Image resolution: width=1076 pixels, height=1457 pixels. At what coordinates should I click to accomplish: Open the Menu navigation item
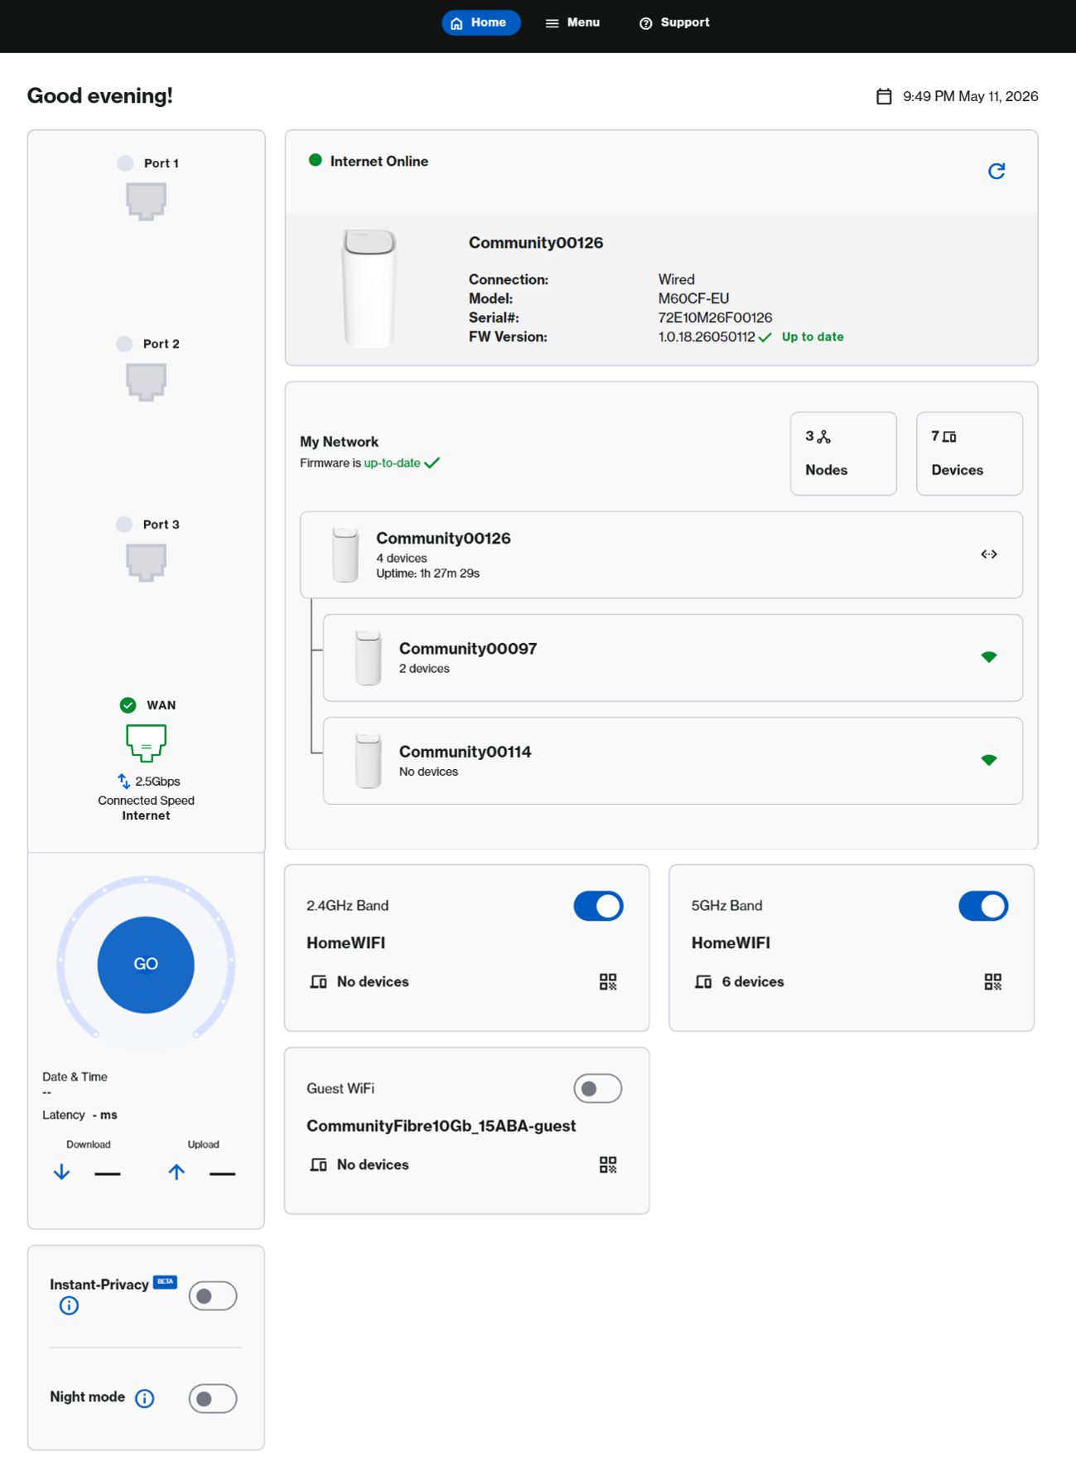click(572, 22)
